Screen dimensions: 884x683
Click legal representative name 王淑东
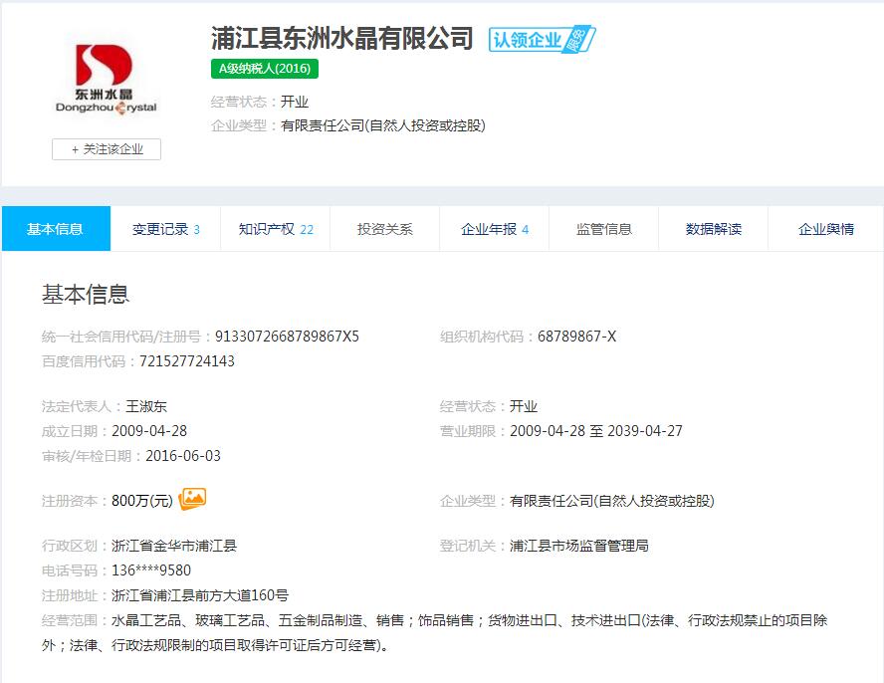146,406
